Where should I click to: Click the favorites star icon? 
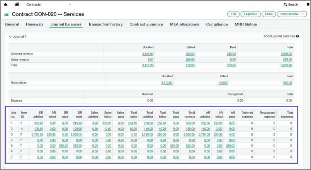tap(5, 4)
